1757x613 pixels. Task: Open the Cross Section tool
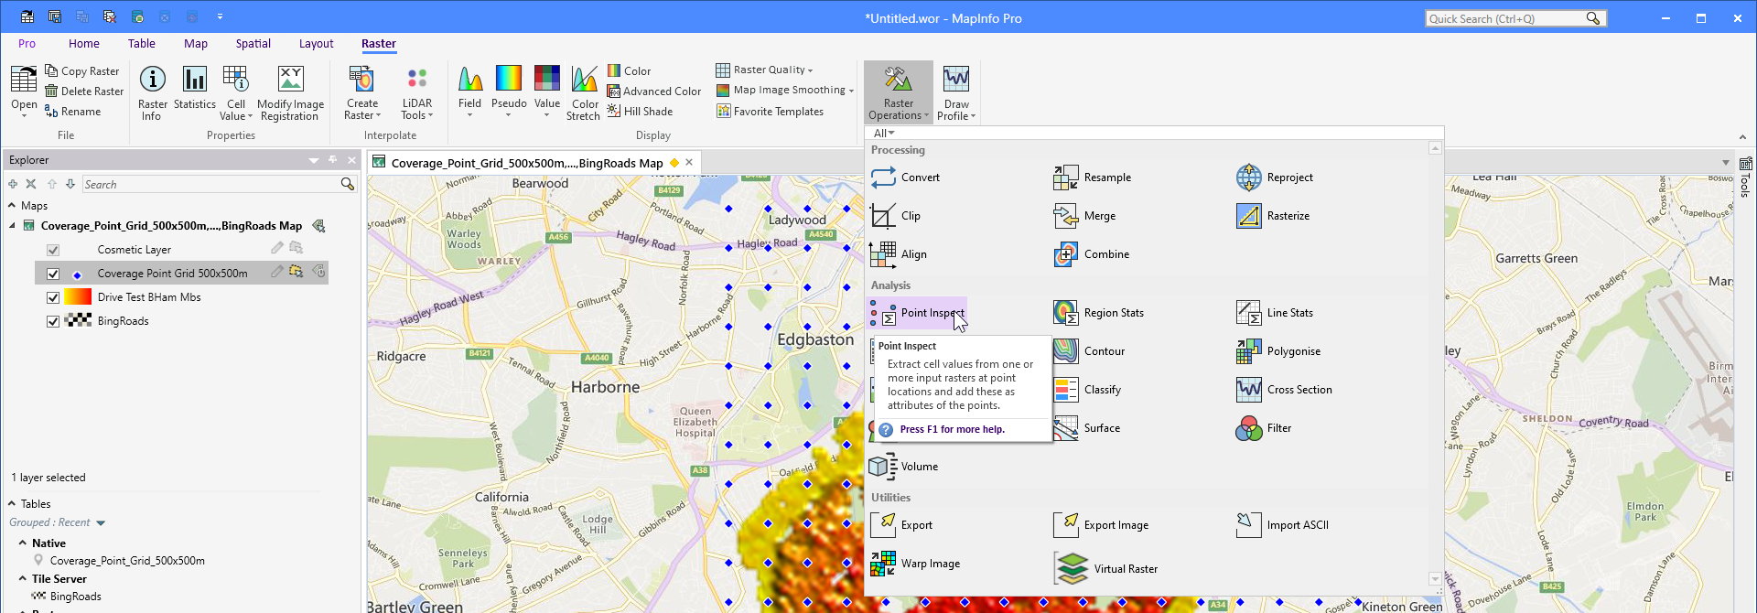coord(1284,390)
